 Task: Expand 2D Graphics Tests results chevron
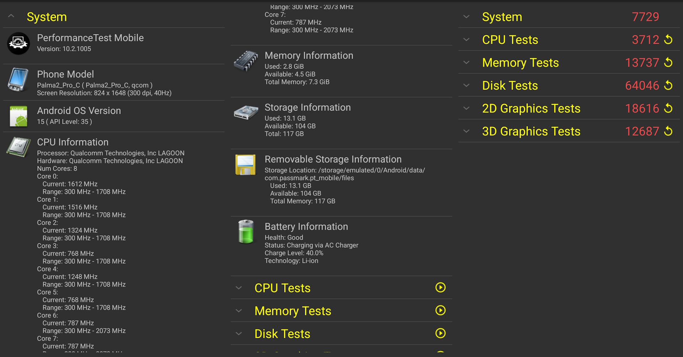pyautogui.click(x=466, y=108)
